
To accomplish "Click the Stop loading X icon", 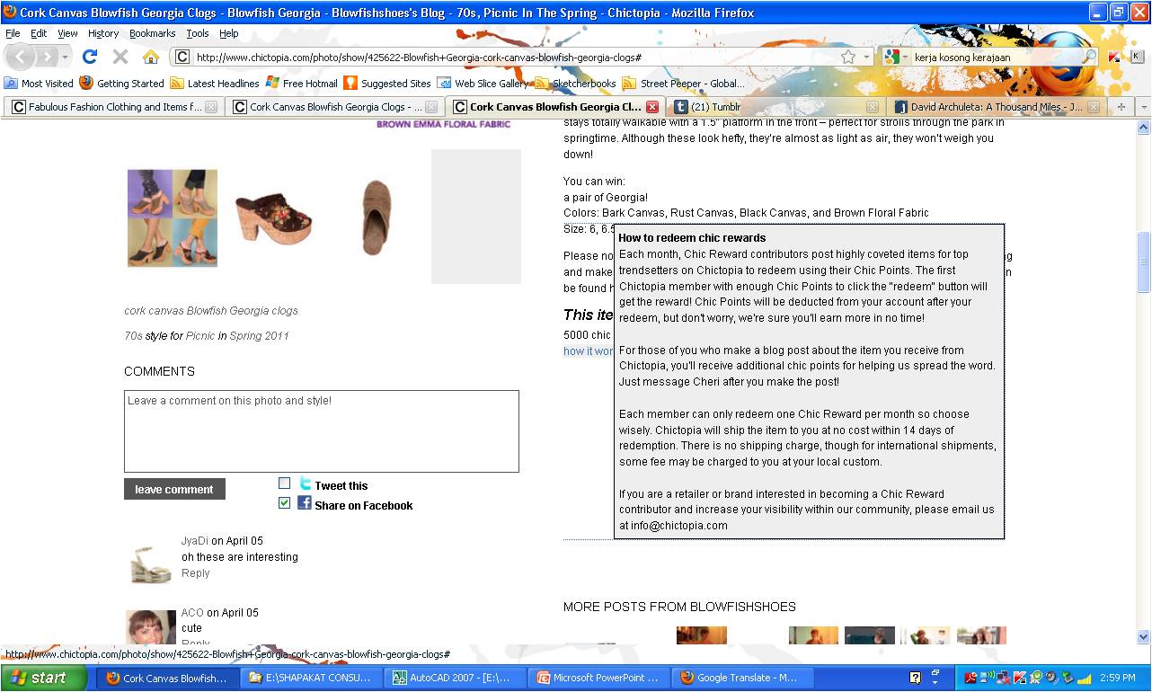I will (120, 57).
